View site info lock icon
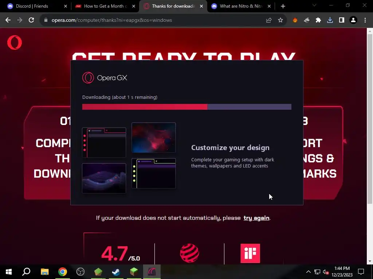The image size is (373, 279). click(x=46, y=20)
